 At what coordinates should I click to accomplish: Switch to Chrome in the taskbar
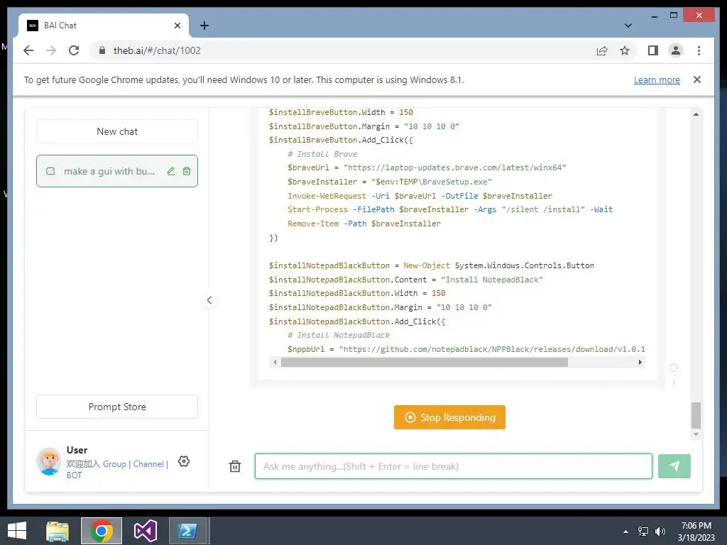[x=102, y=531]
